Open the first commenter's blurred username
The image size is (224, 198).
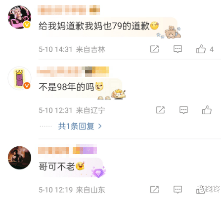62,10
